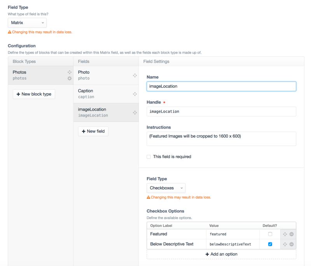Click the belowDescriptiveText value cell
Viewport: 311px width, 266px height.
[x=233, y=244]
